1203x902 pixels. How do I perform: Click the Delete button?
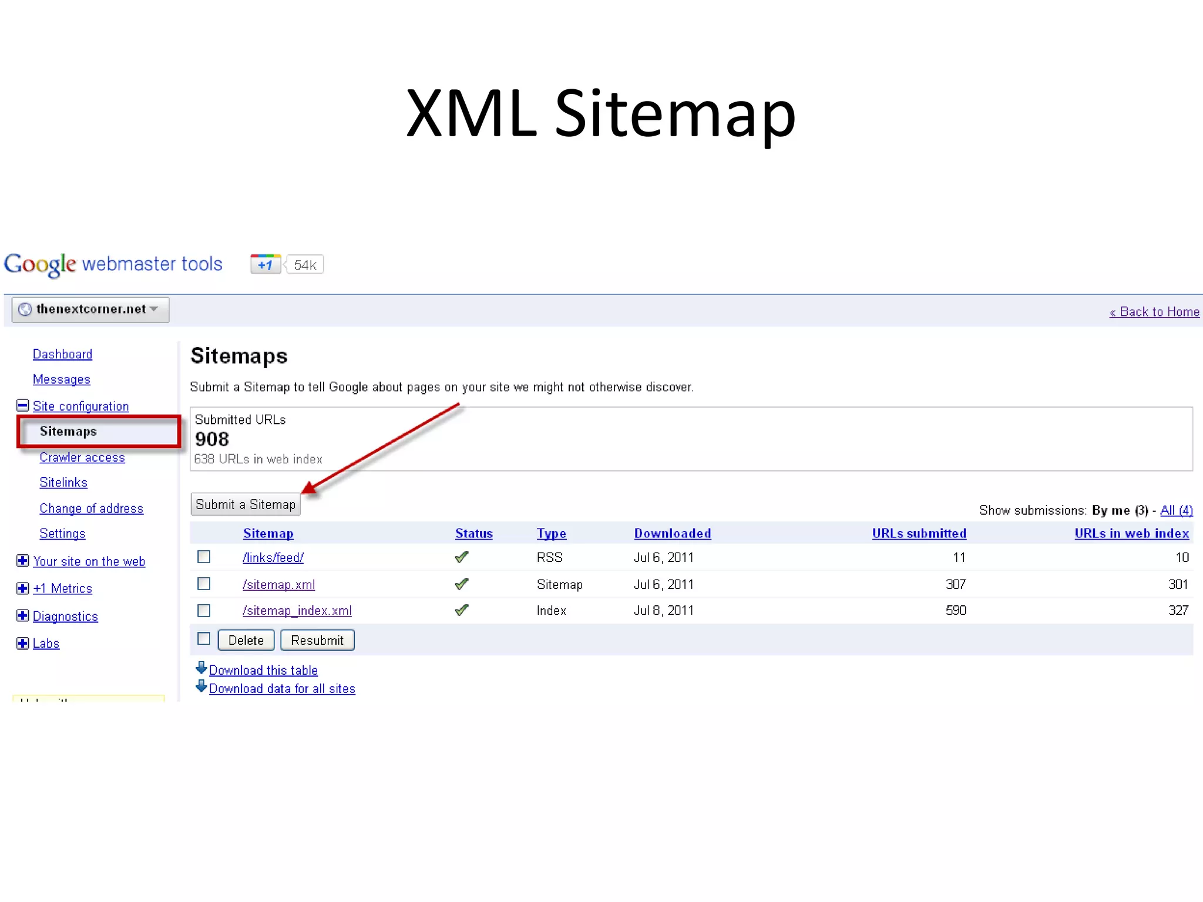[x=246, y=640]
